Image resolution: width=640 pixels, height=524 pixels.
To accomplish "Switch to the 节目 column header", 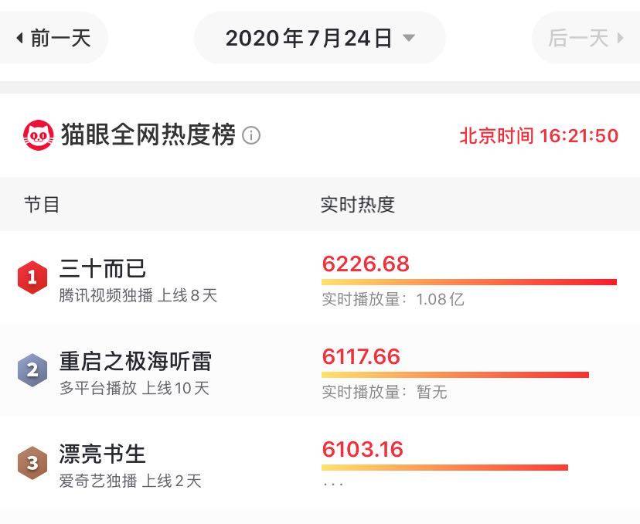I will coord(37,204).
